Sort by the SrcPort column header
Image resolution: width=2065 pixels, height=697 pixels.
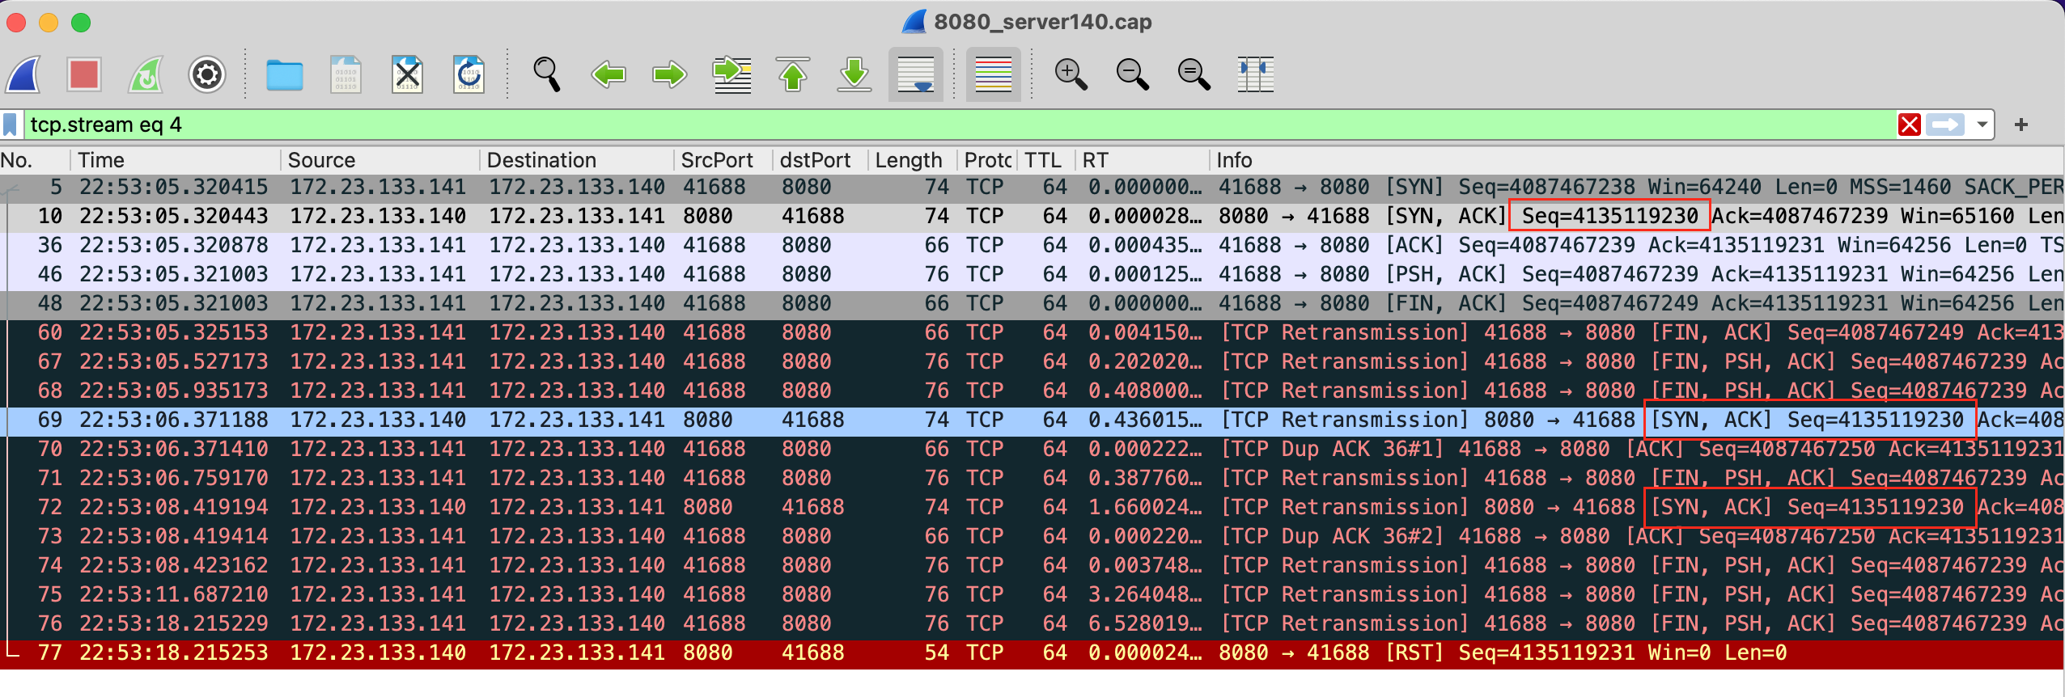(723, 160)
